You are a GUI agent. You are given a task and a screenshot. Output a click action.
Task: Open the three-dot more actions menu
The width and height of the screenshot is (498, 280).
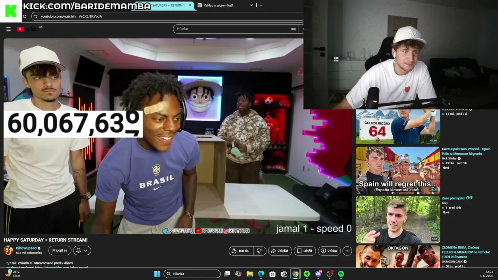(x=347, y=251)
